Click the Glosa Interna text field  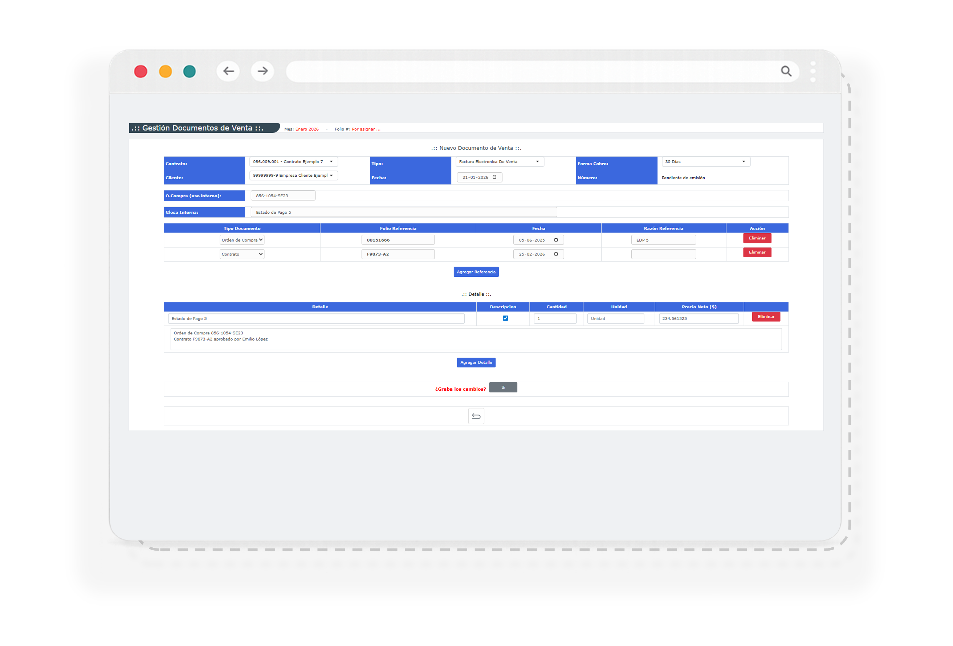tap(404, 212)
